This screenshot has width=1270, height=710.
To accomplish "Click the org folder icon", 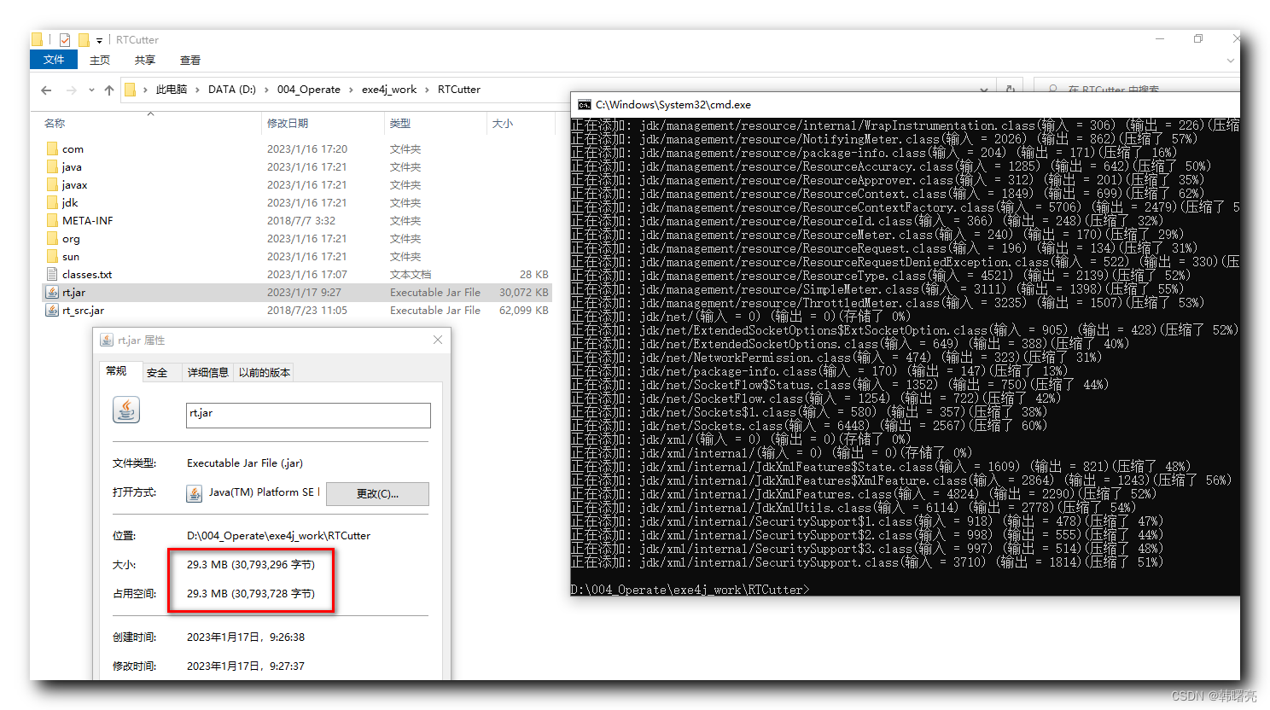I will click(52, 238).
